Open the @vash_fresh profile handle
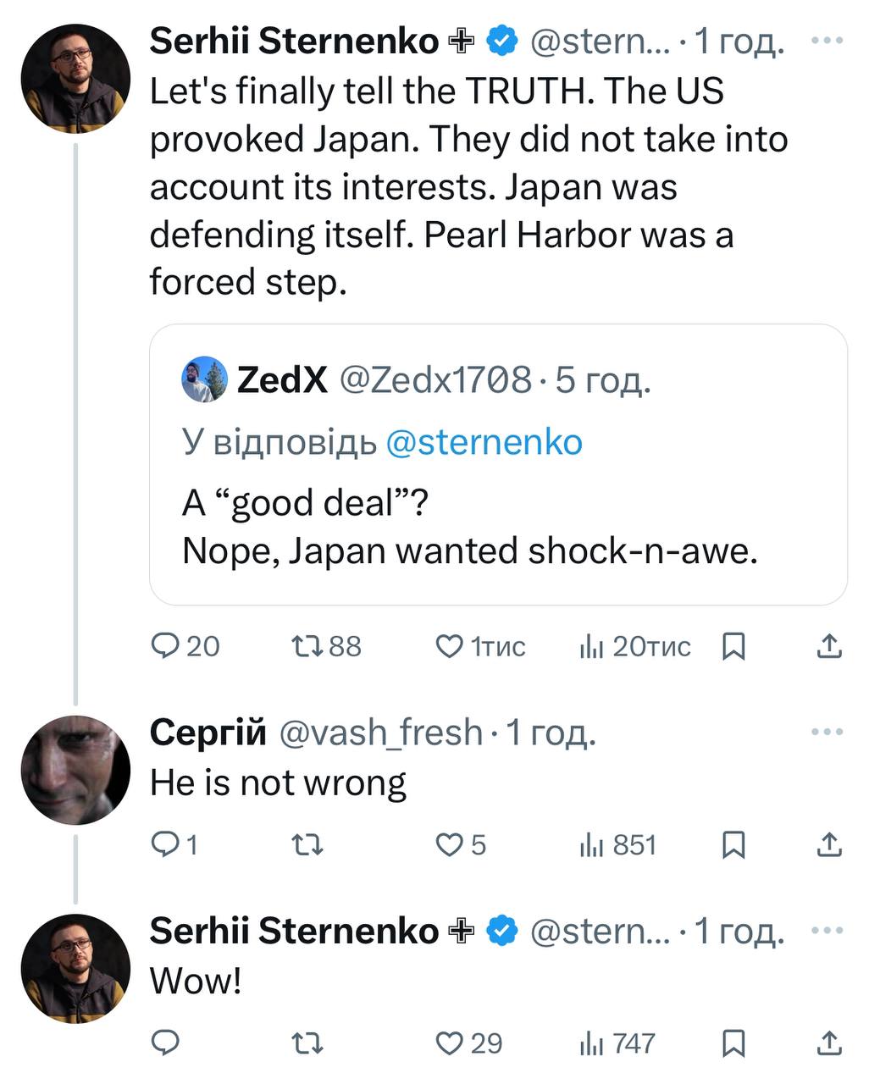The width and height of the screenshot is (869, 1084). tap(380, 733)
